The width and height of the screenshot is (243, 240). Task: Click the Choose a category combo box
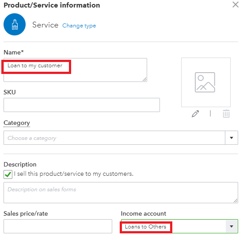(114, 138)
